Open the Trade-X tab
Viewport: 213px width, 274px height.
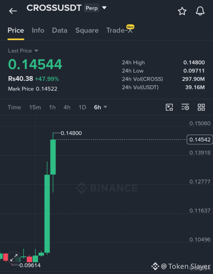(x=120, y=30)
